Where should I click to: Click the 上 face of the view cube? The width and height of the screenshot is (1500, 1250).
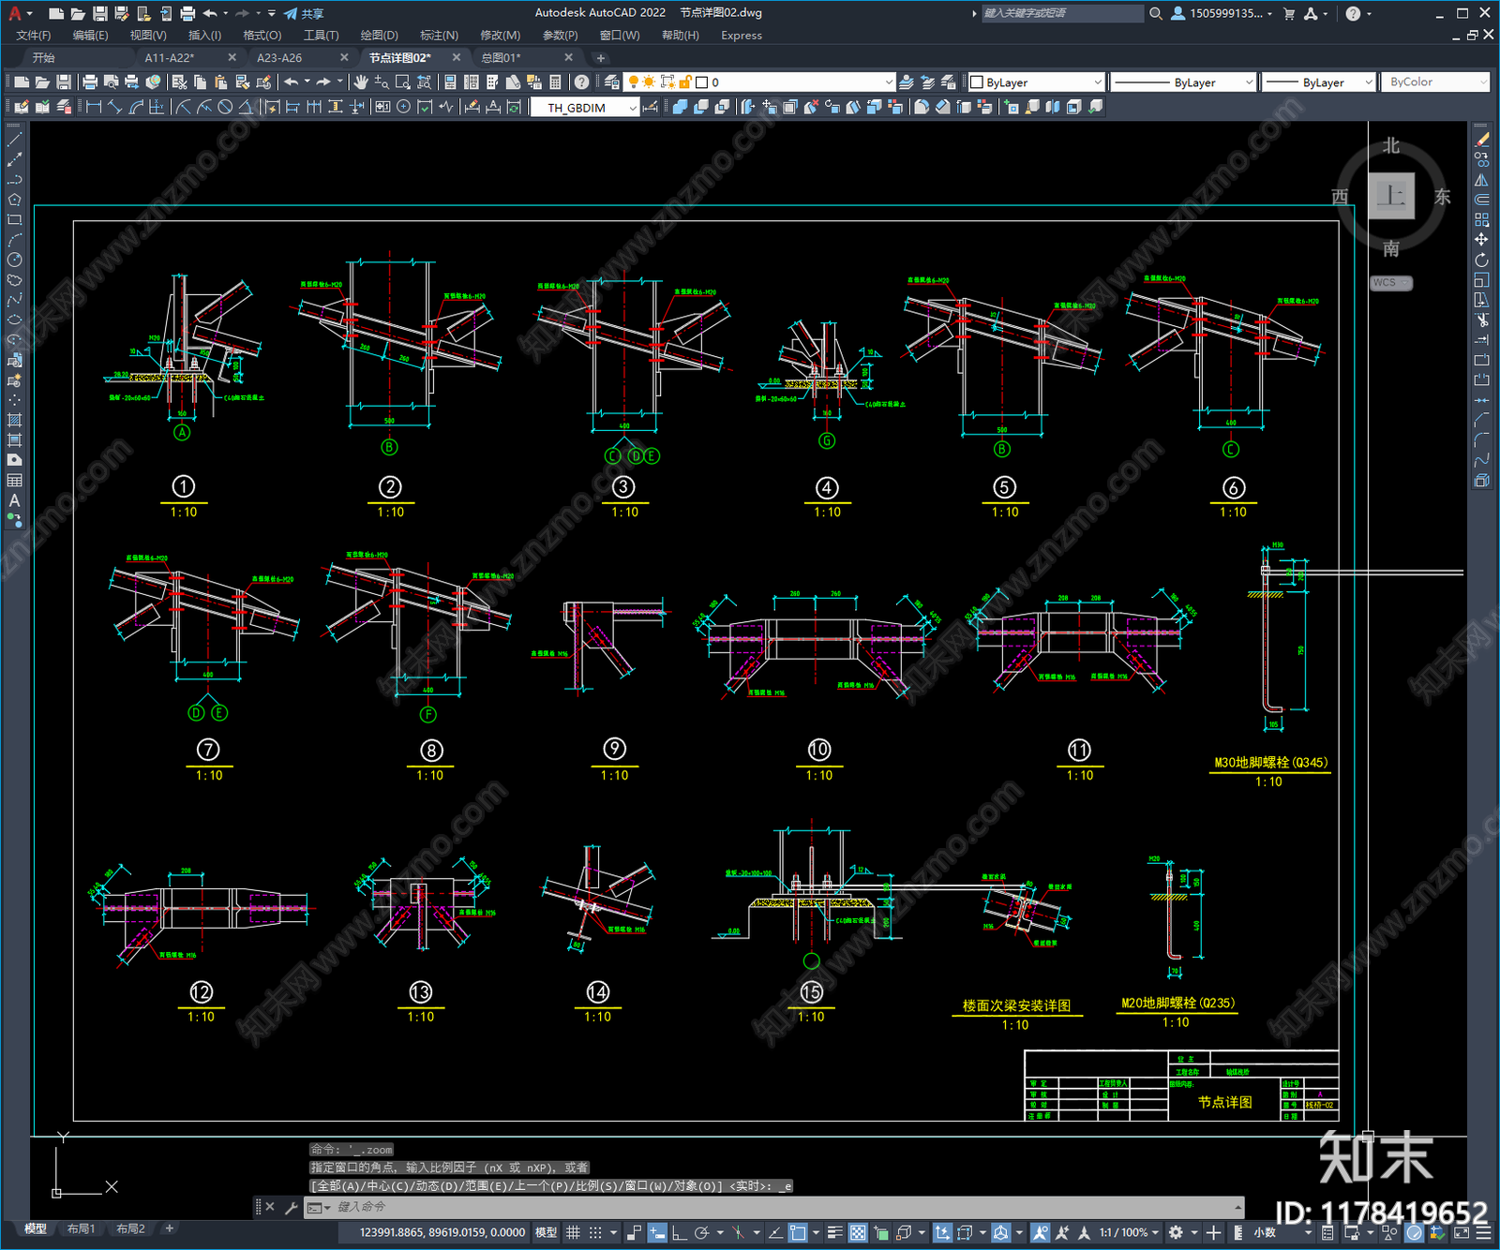point(1391,196)
